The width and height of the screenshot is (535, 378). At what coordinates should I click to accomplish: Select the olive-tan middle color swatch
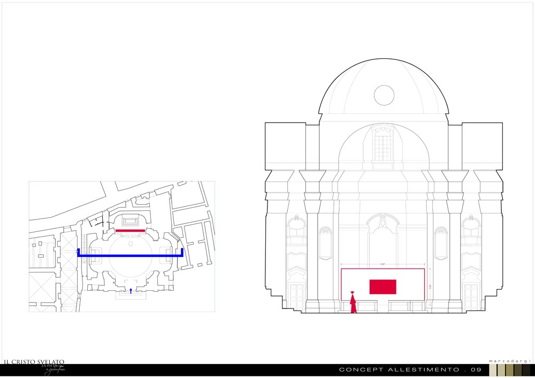[x=509, y=370]
